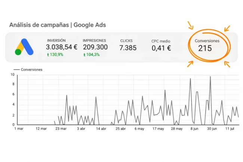Click the 14 abr axis label
The height and width of the screenshot is (162, 243).
click(x=101, y=129)
